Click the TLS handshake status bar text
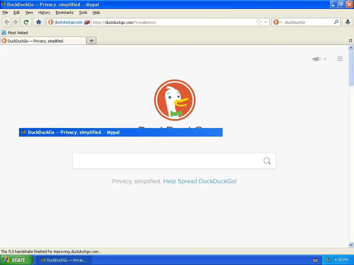354x265 pixels. (51, 252)
